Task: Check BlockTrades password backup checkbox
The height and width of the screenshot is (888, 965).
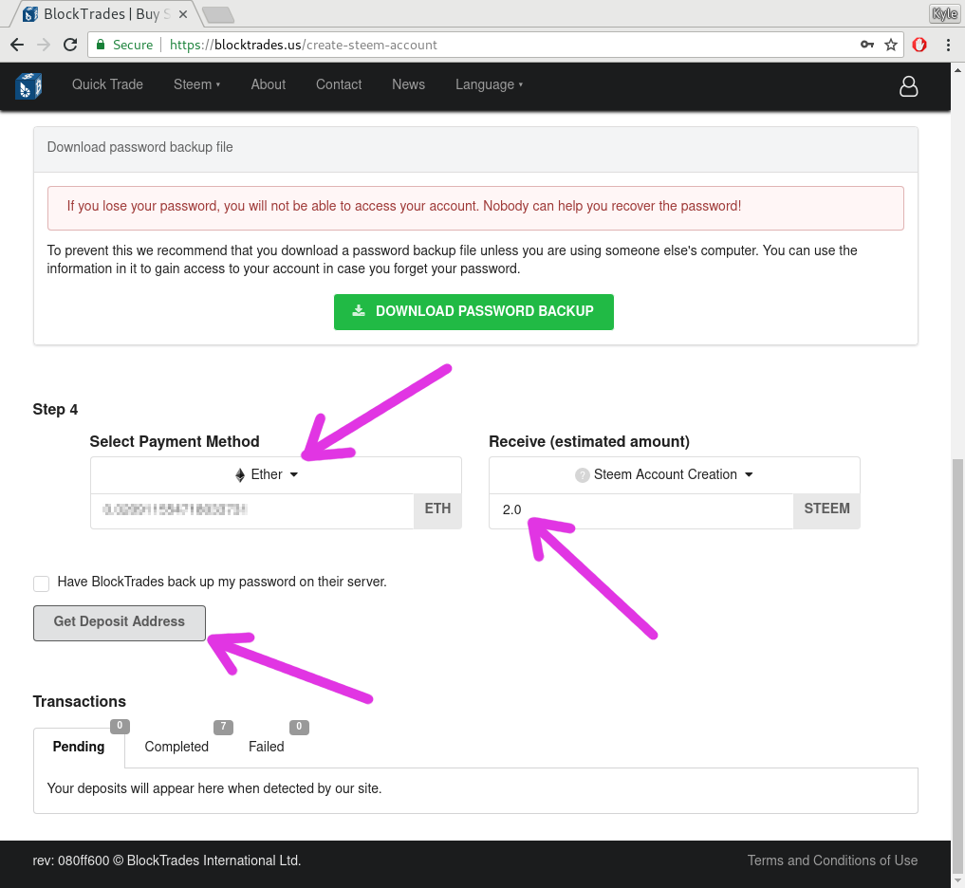Action: point(41,583)
